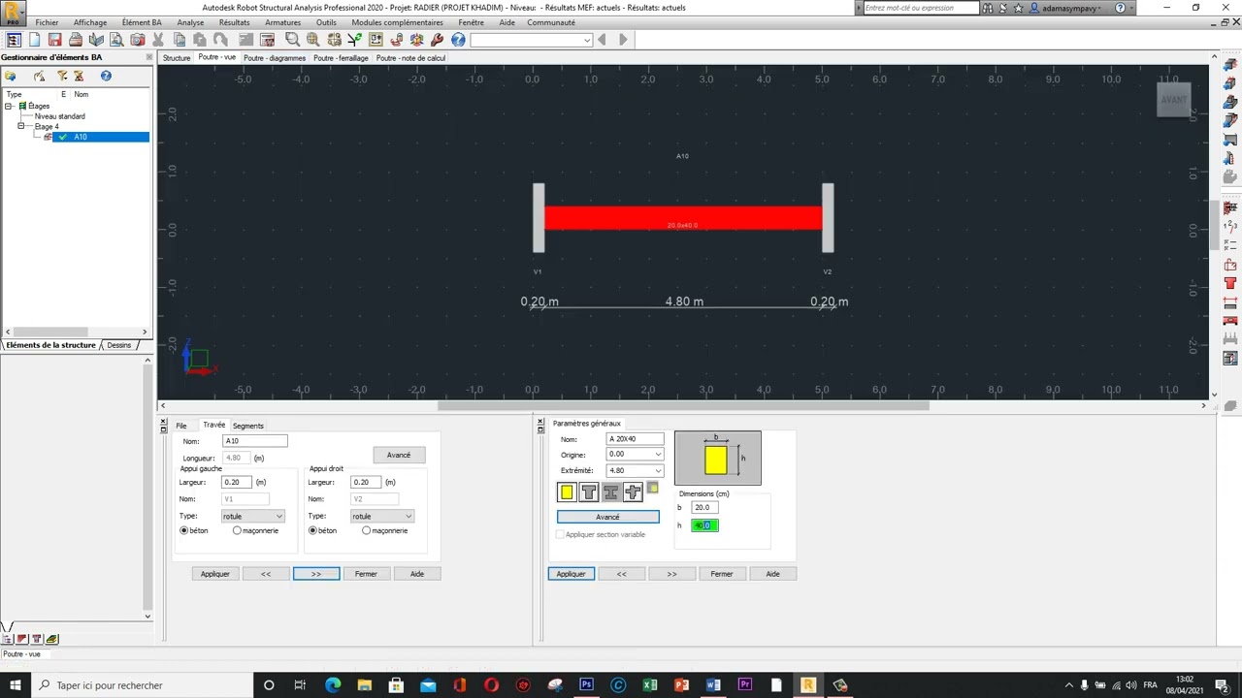Switch to the Segments tab
1242x698 pixels.
pyautogui.click(x=247, y=426)
